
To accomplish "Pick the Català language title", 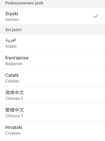I will point(12,75).
